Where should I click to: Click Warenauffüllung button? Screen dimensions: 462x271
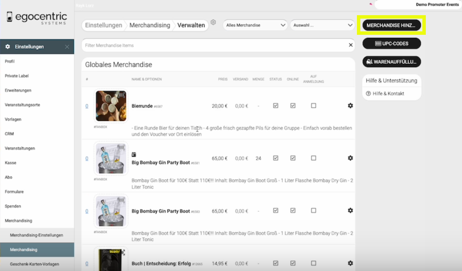click(x=391, y=62)
